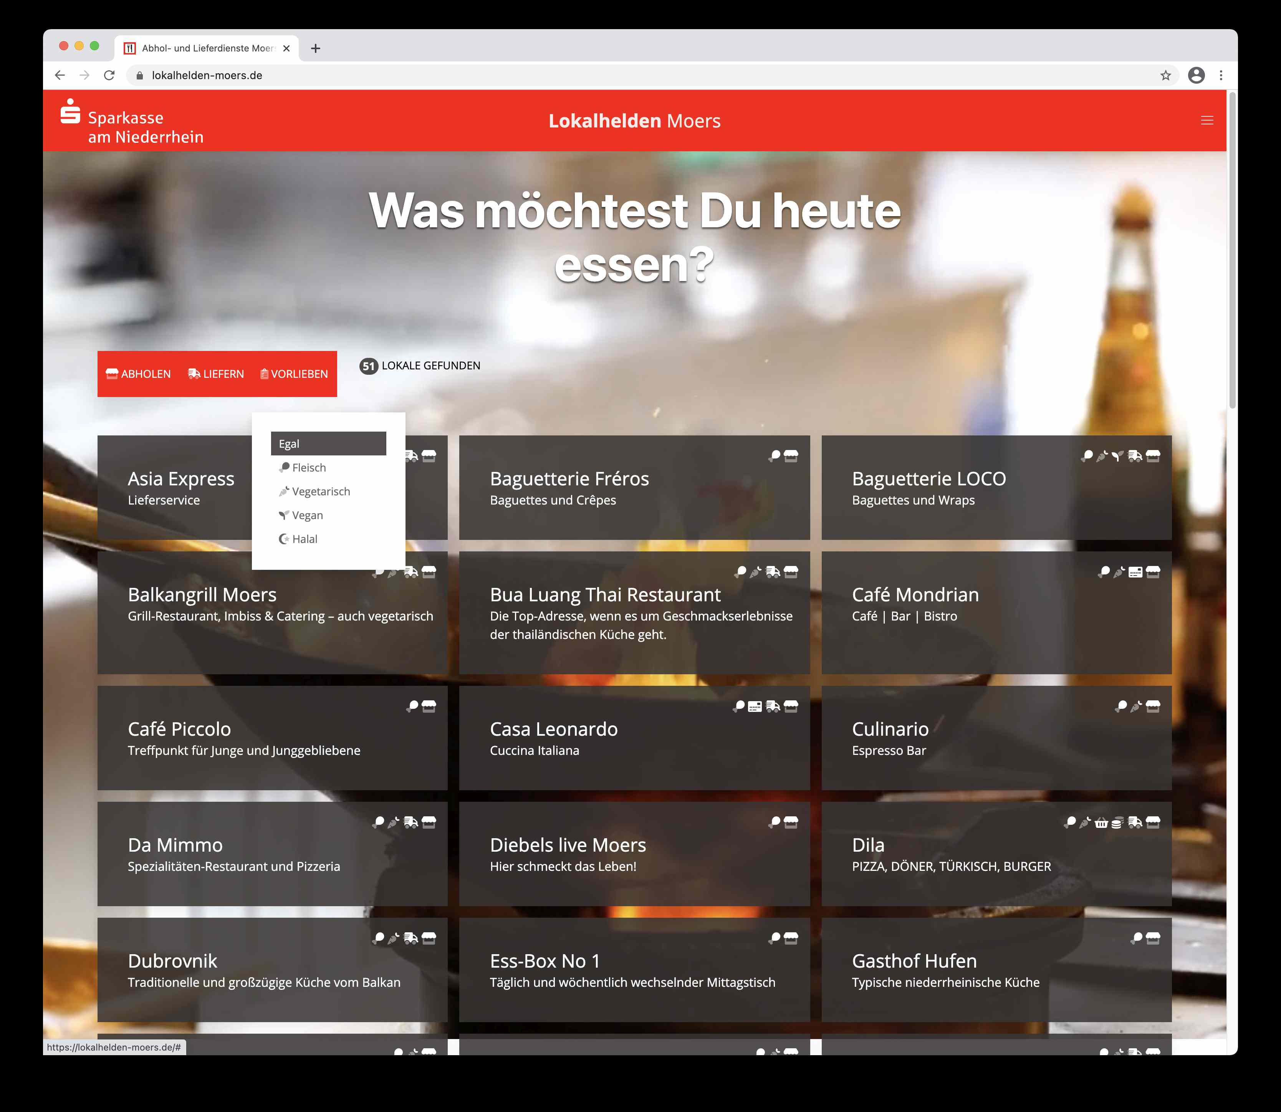1281x1112 pixels.
Task: Click the meat icon on Baguetterie Fréros card
Action: click(775, 456)
